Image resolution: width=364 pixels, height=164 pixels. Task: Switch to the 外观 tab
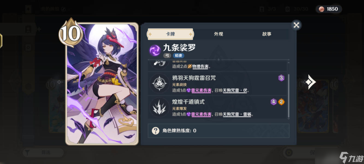(218, 34)
